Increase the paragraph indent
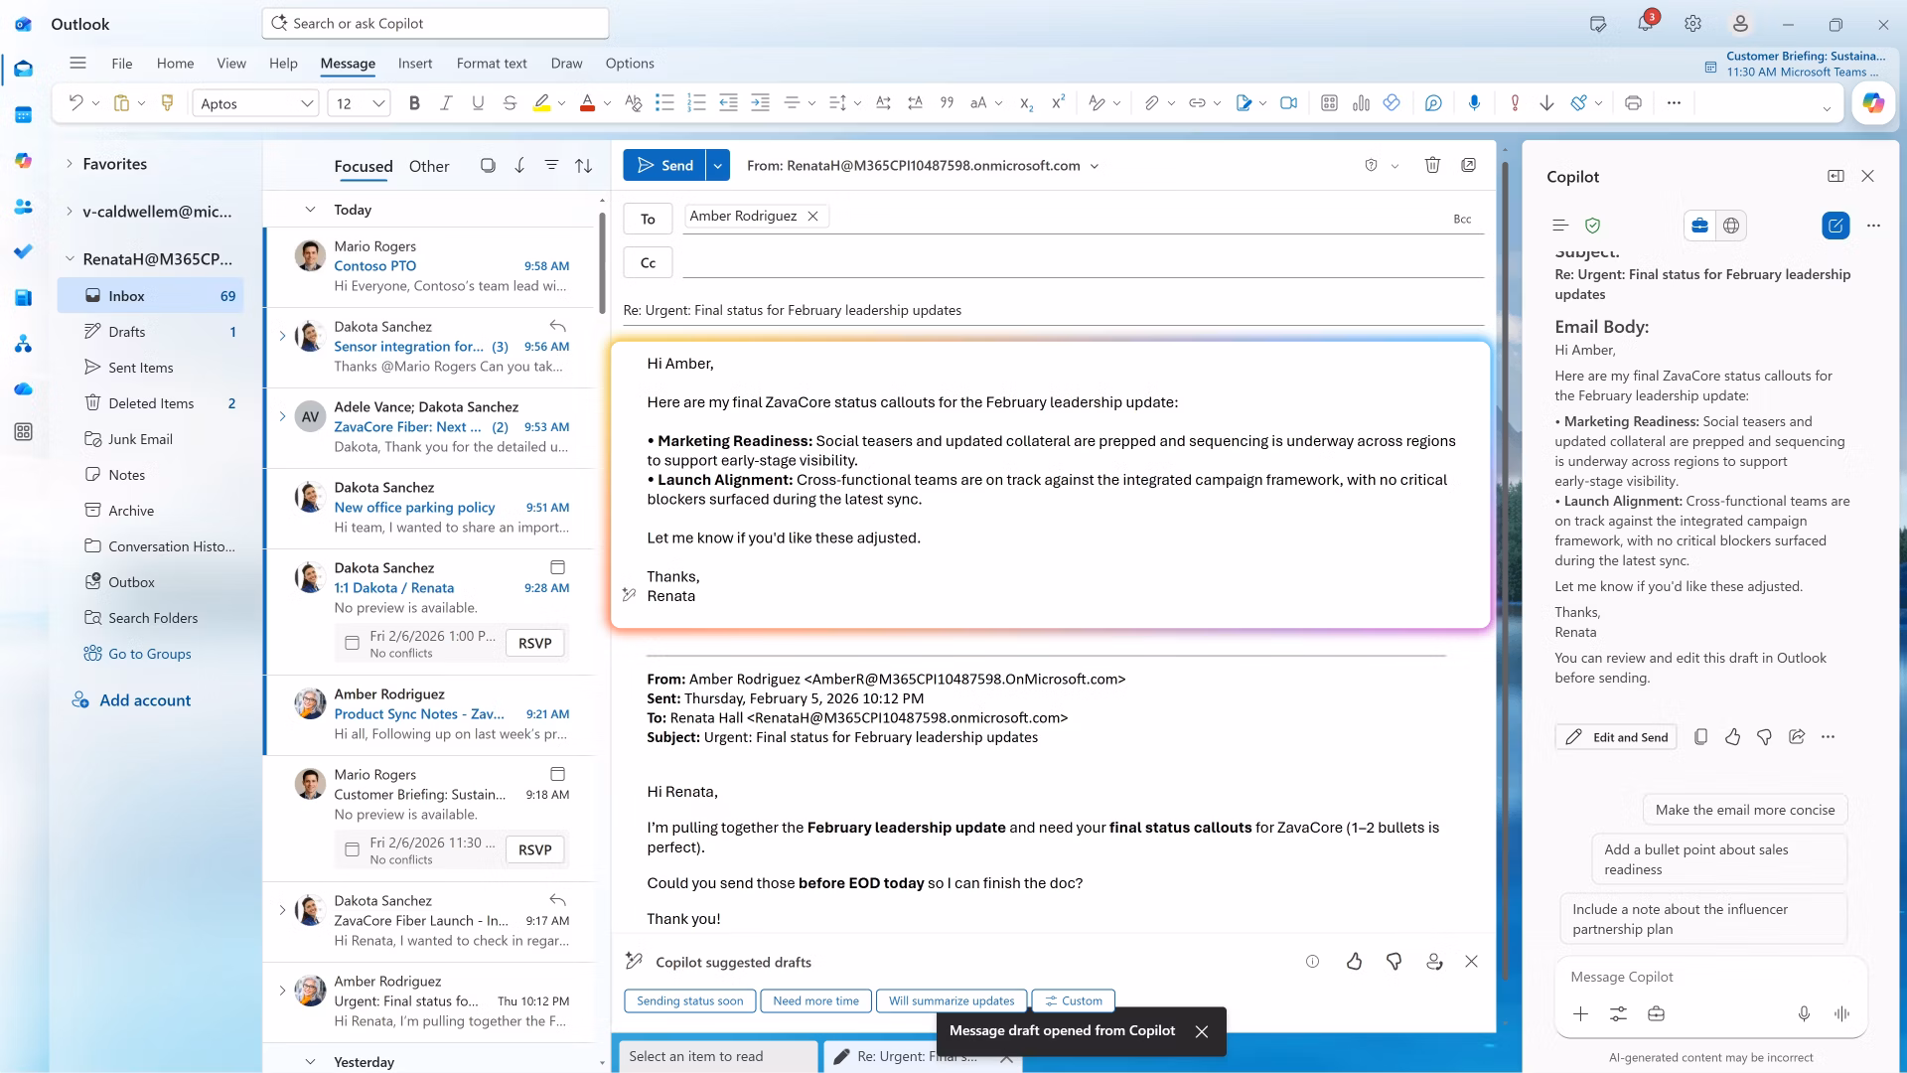Screen dimensions: 1907x1073 760,103
